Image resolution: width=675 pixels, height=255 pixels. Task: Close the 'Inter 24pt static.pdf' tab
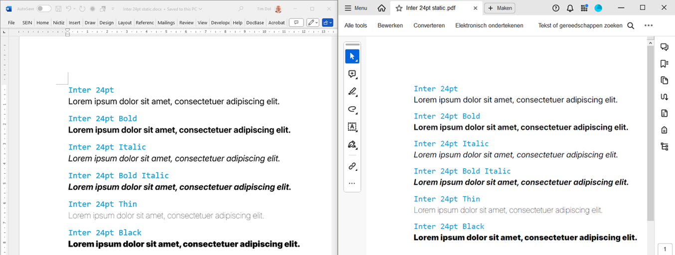pyautogui.click(x=475, y=8)
